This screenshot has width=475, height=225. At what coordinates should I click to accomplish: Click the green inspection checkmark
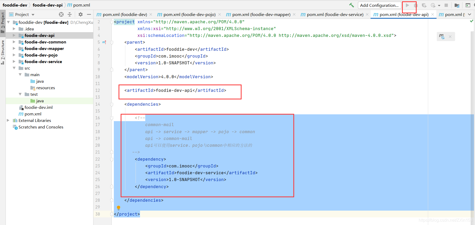point(472,21)
